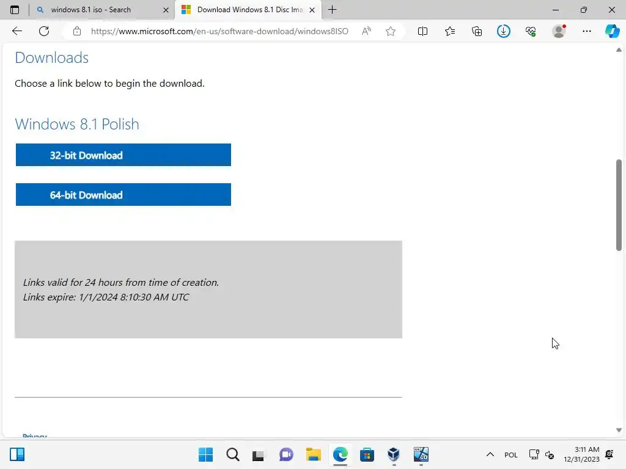Open POL input language switcher
The image size is (626, 469).
(x=511, y=454)
